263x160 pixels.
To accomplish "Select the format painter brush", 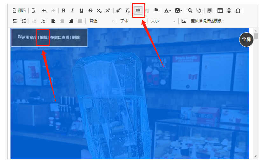I will tap(118, 10).
